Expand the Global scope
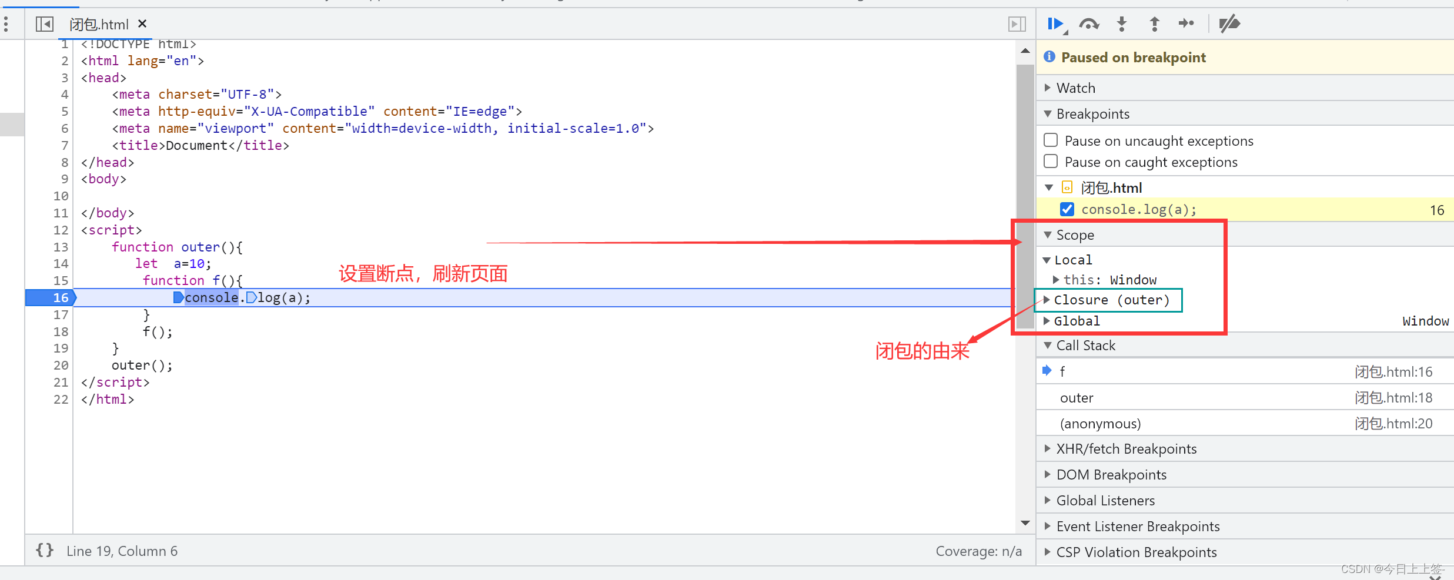Viewport: 1454px width, 580px height. tap(1047, 321)
